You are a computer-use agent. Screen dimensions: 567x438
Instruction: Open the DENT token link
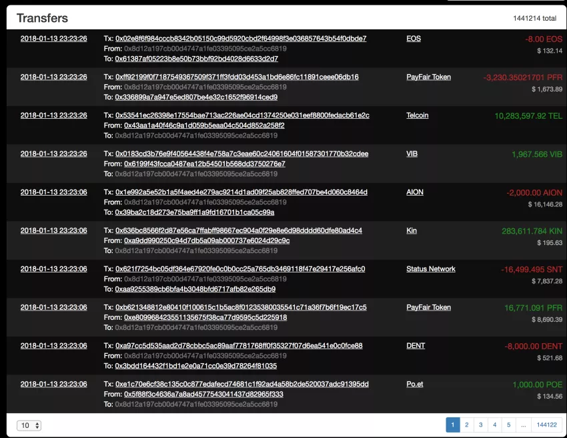(416, 345)
